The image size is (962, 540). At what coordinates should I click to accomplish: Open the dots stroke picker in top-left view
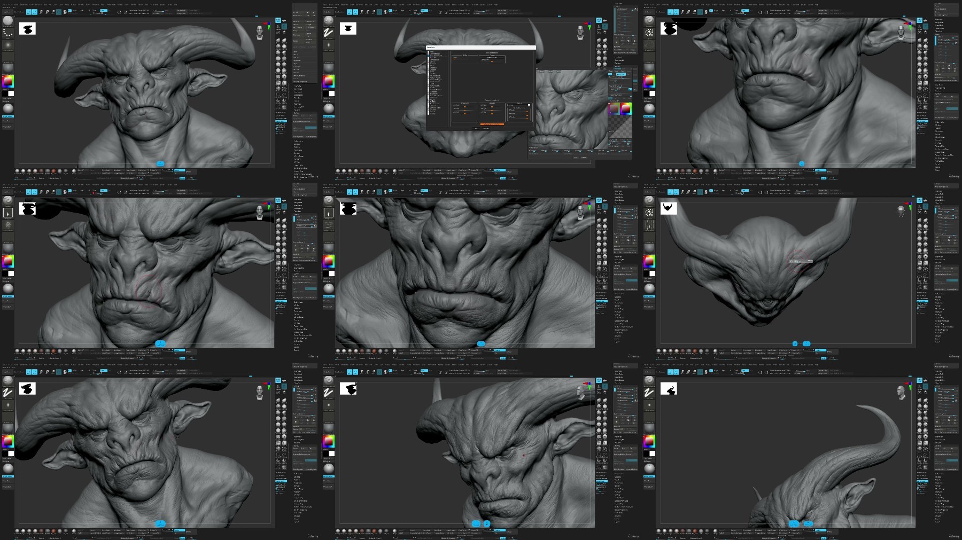pyautogui.click(x=7, y=33)
